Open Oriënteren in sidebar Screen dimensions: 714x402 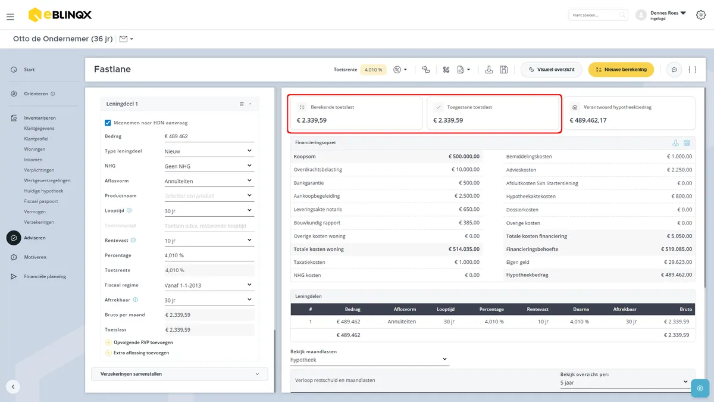pos(36,94)
